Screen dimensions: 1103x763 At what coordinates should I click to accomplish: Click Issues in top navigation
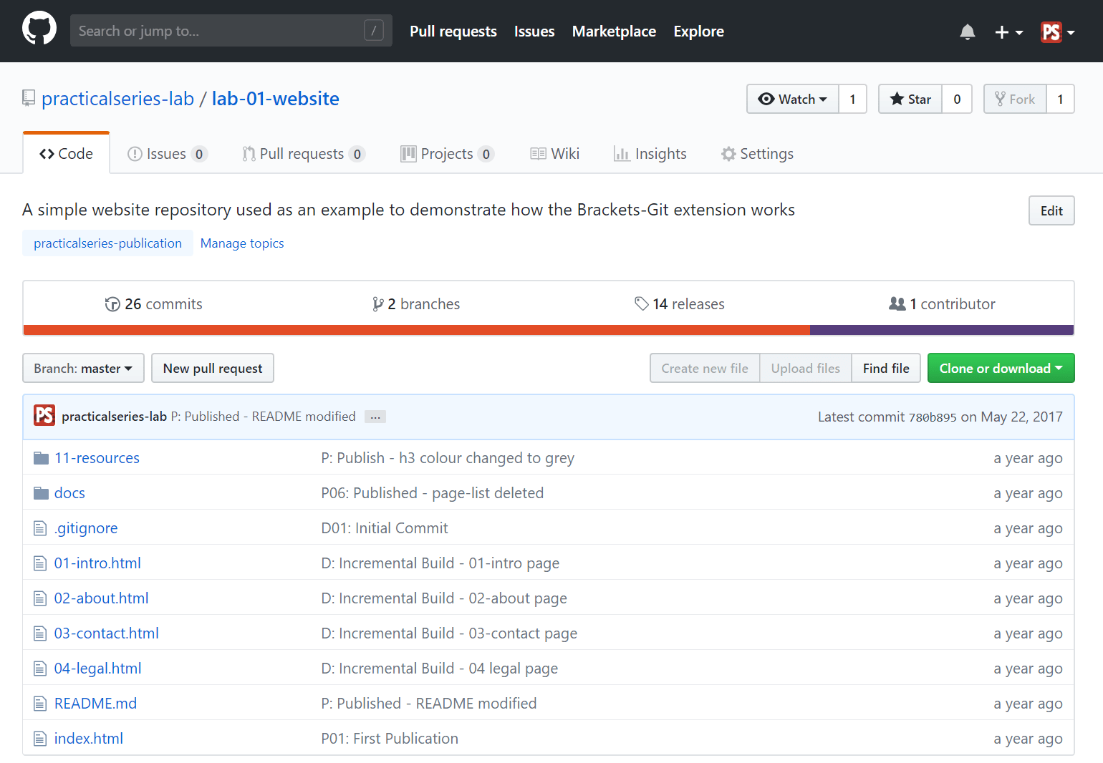(x=534, y=31)
